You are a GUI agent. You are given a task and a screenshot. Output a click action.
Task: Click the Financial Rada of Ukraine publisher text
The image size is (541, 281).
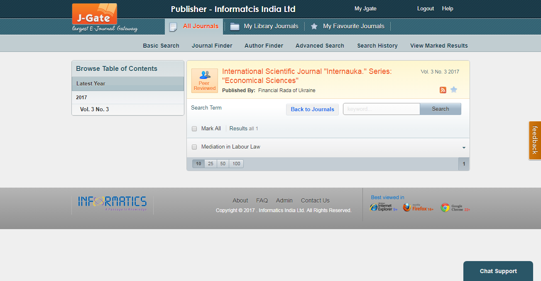287,90
